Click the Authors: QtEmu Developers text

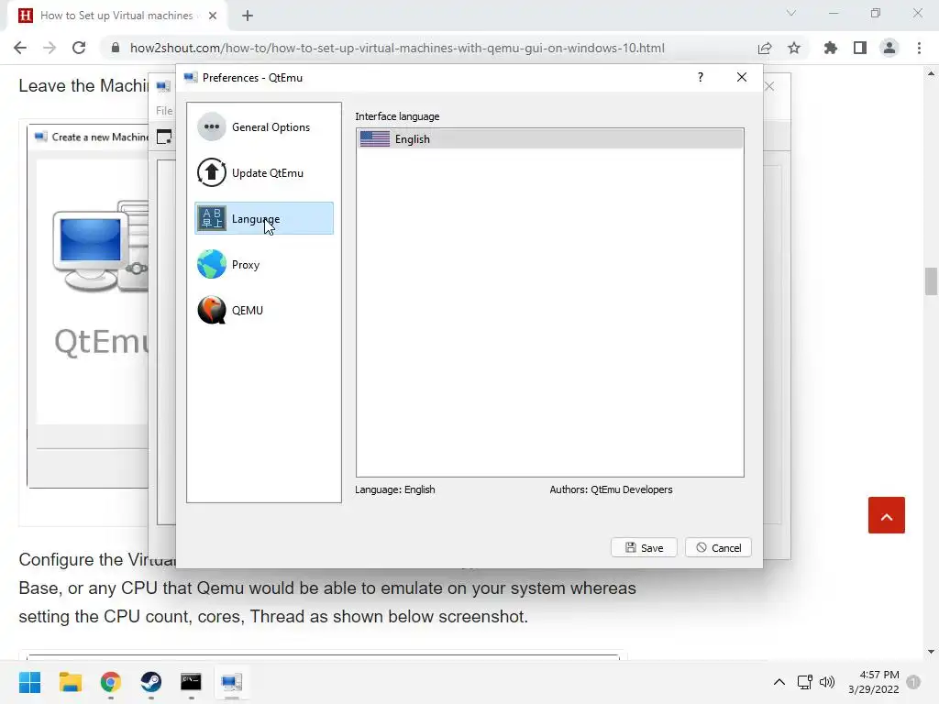coord(611,489)
